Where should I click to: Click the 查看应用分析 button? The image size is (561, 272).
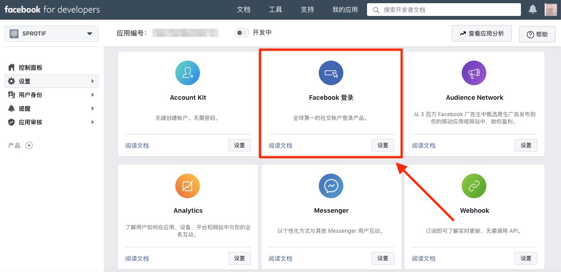[x=482, y=34]
